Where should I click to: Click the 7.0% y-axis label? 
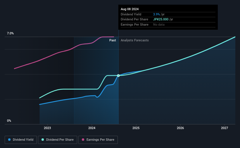pyautogui.click(x=10, y=33)
